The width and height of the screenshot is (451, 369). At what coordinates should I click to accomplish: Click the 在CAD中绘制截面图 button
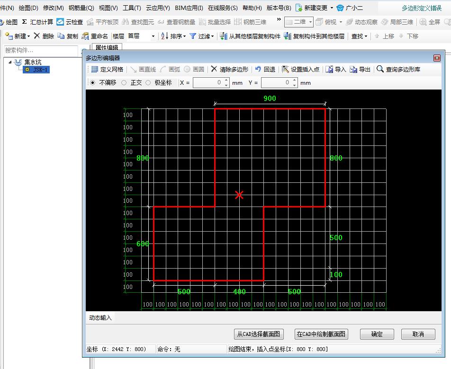(x=321, y=334)
